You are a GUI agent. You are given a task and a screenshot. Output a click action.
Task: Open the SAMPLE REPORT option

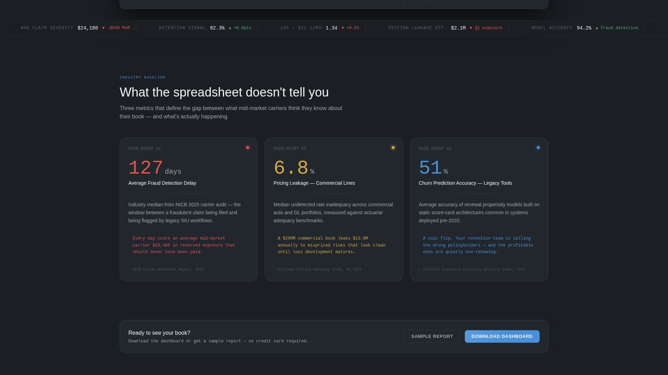tap(432, 336)
